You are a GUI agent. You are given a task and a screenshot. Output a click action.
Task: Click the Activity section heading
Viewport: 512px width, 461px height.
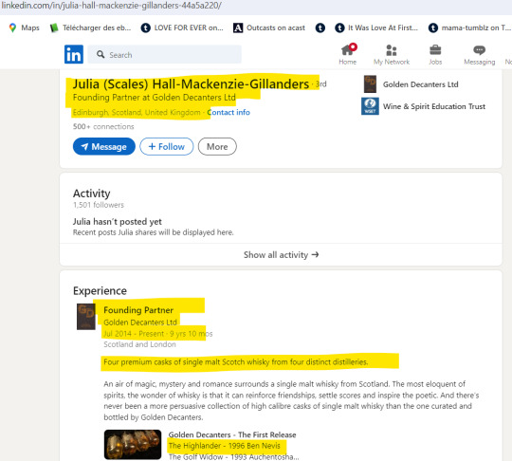pyautogui.click(x=91, y=194)
